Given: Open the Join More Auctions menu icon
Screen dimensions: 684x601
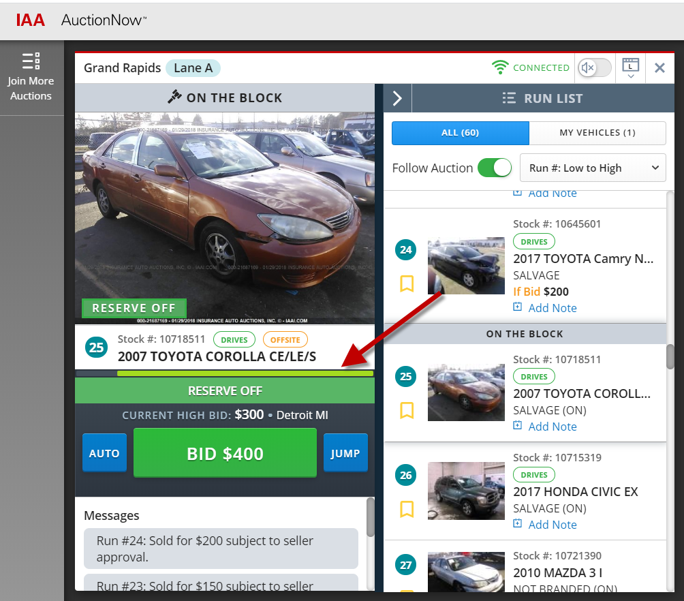Looking at the screenshot, I should coord(31,61).
